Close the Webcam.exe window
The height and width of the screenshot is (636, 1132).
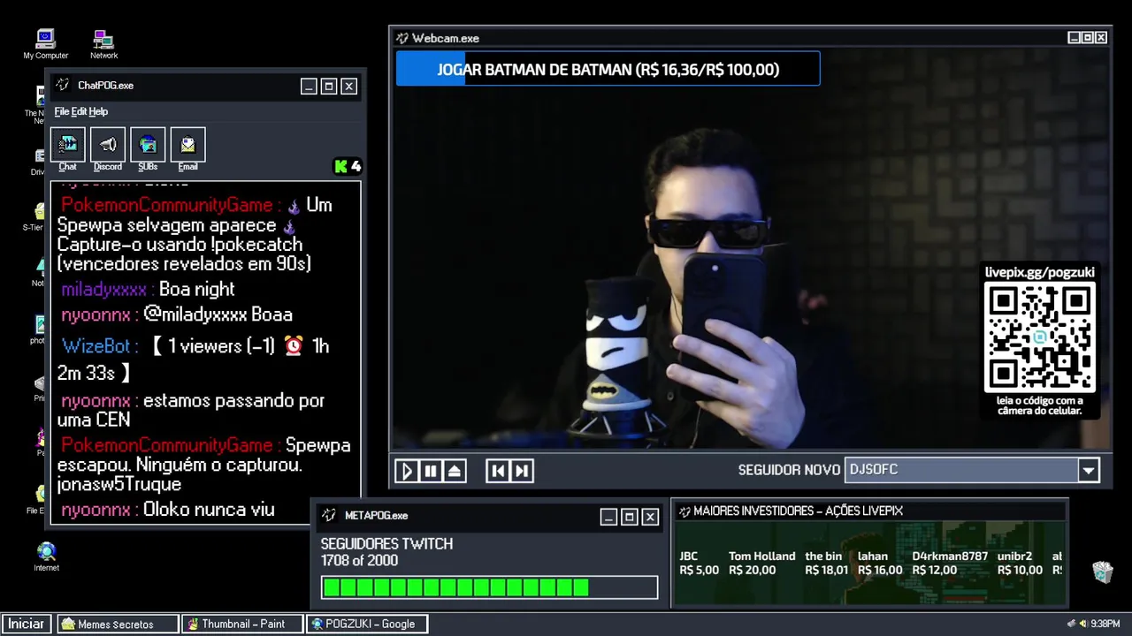(x=1101, y=37)
